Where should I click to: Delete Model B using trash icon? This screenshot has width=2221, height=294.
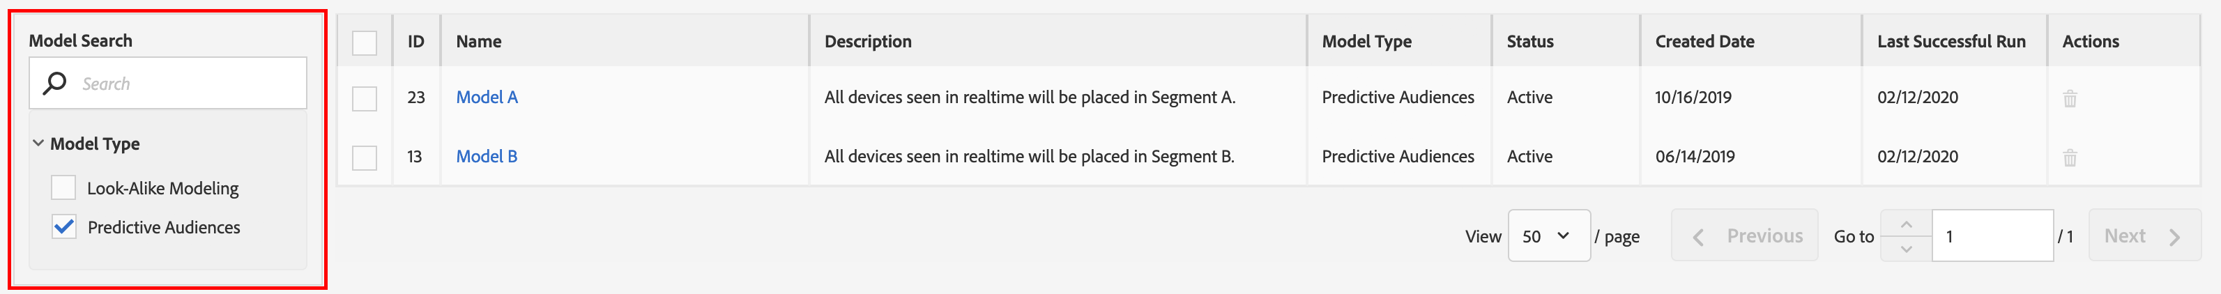pos(2069,157)
